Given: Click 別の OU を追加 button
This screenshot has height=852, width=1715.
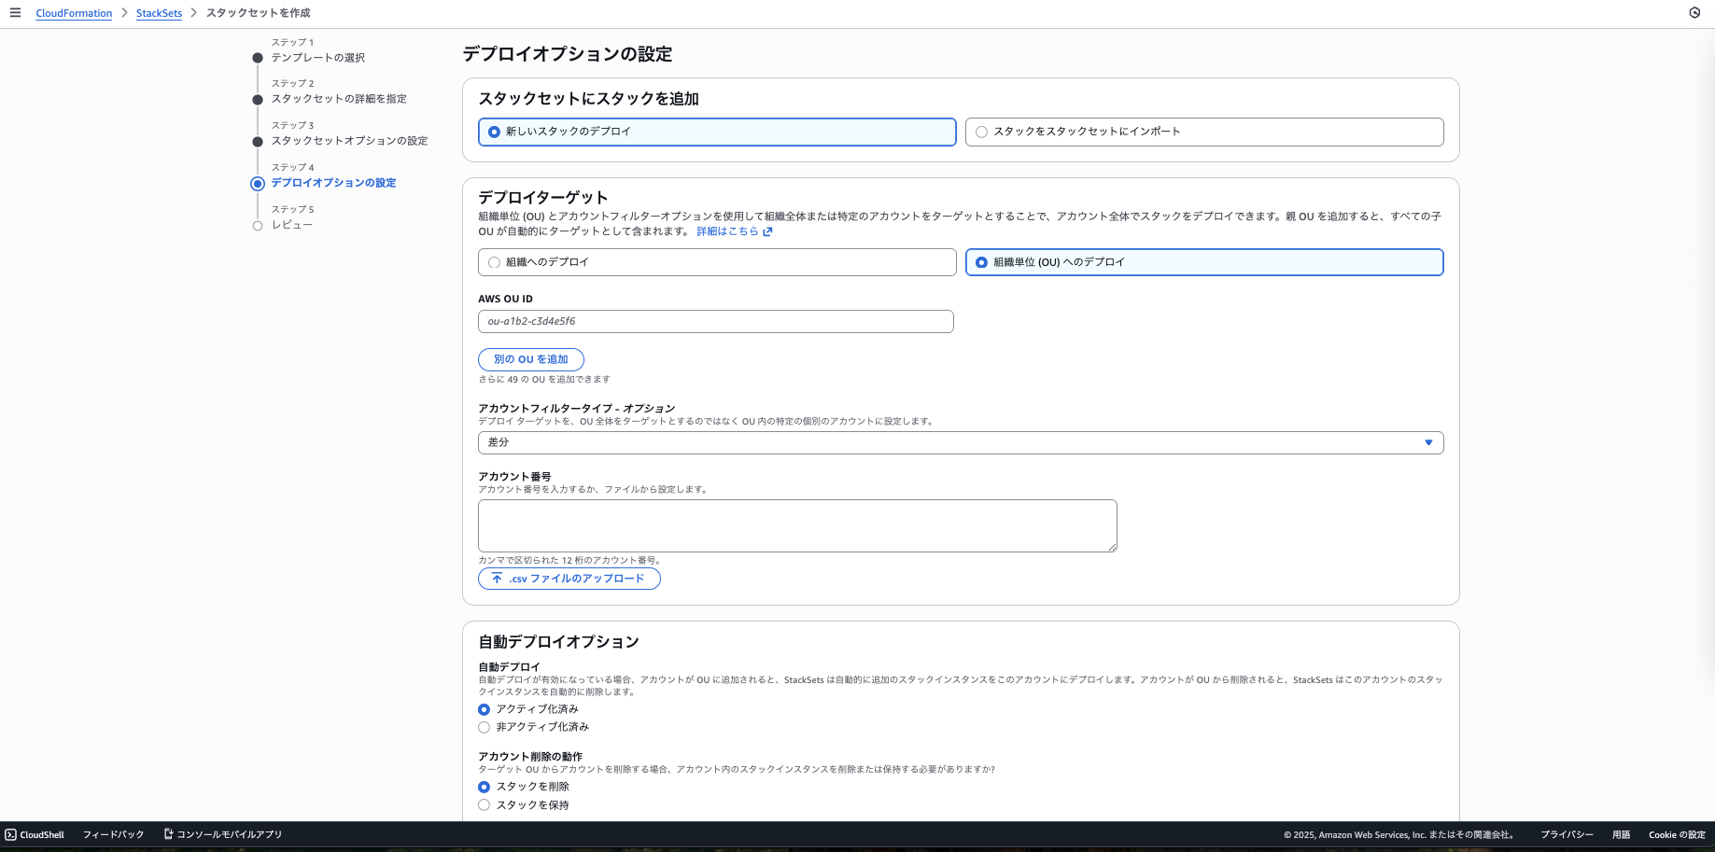Looking at the screenshot, I should tap(530, 359).
